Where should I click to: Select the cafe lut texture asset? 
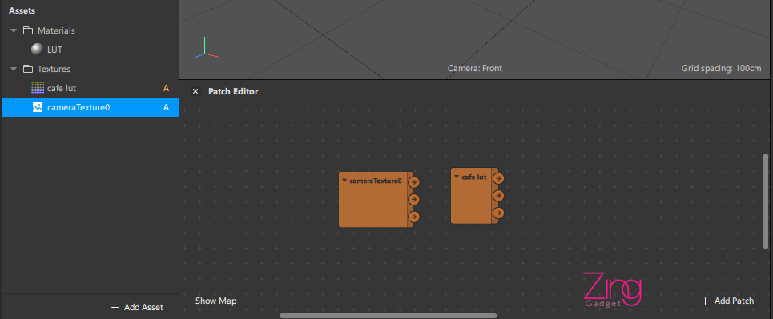(91, 88)
